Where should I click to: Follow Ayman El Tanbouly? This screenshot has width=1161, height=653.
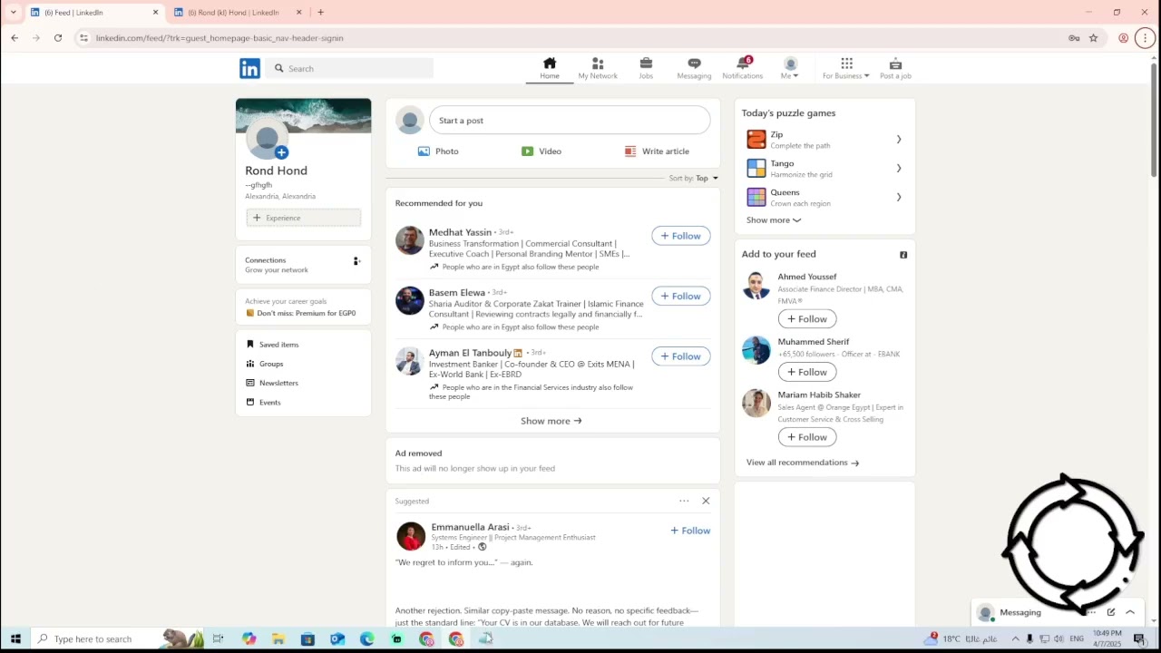click(680, 356)
